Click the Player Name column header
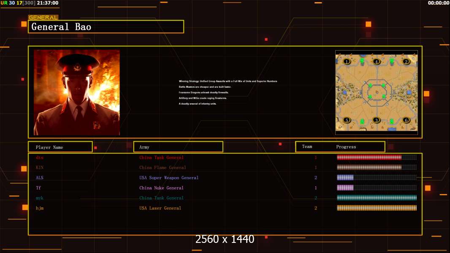This screenshot has height=253, width=450. click(60, 147)
